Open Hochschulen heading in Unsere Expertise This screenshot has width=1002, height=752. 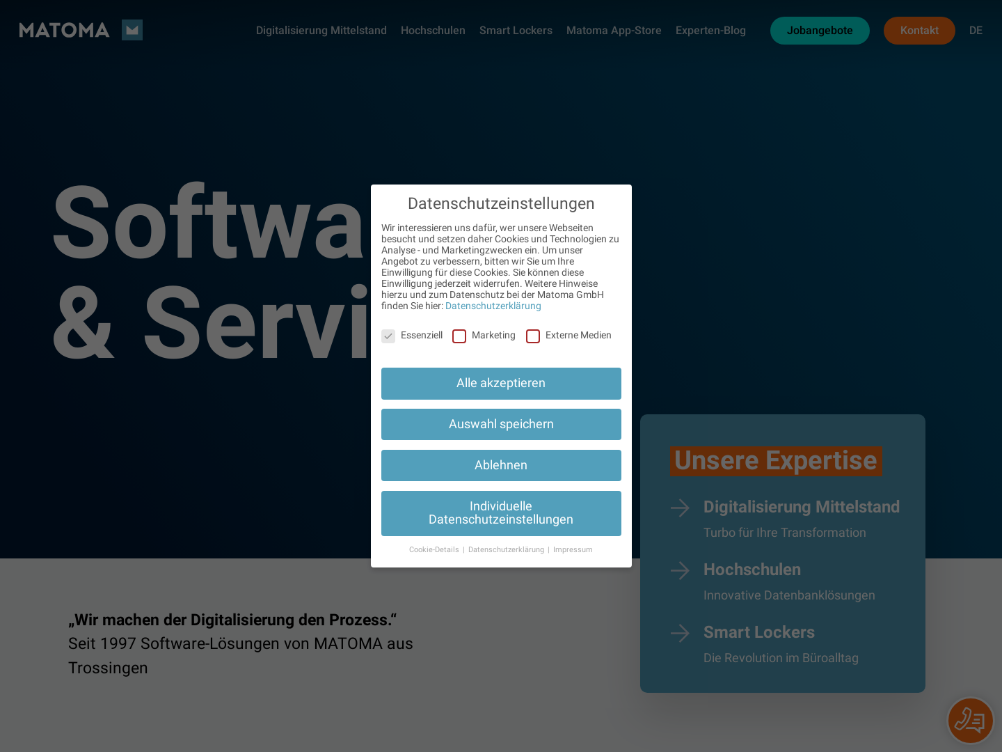click(x=752, y=570)
